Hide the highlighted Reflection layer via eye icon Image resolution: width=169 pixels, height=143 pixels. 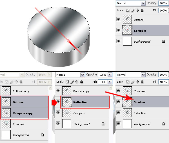click(x=58, y=102)
